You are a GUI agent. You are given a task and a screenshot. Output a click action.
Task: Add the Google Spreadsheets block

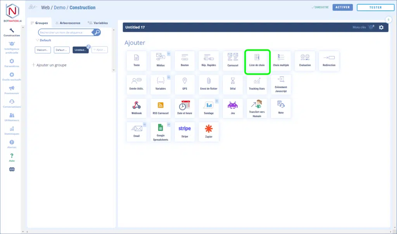click(x=161, y=132)
